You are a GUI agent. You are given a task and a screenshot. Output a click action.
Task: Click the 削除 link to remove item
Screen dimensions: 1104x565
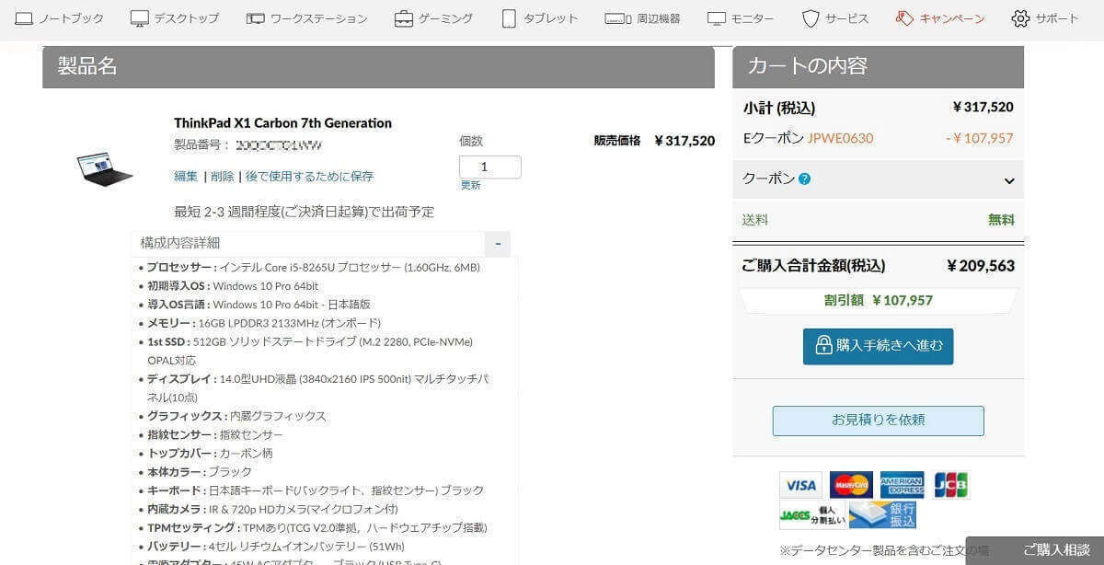point(223,176)
